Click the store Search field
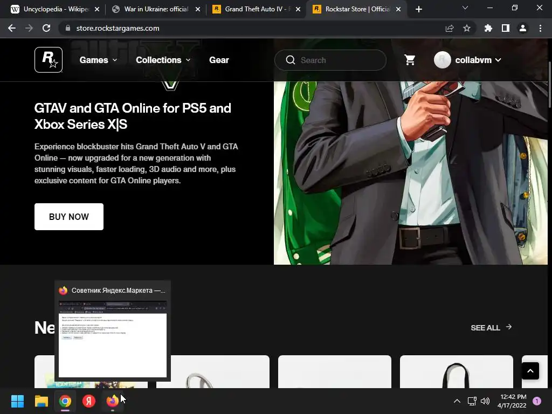552x414 pixels. click(x=330, y=60)
